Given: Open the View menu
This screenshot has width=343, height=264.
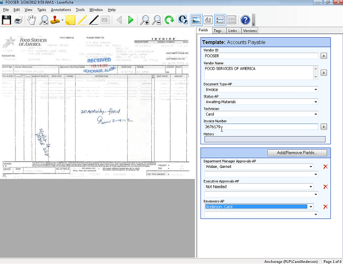Looking at the screenshot, I should tap(28, 10).
